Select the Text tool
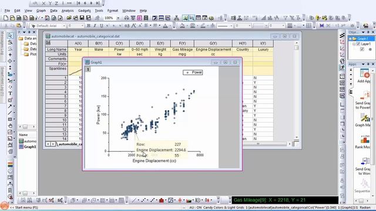376x211 pixels. click(x=10, y=94)
